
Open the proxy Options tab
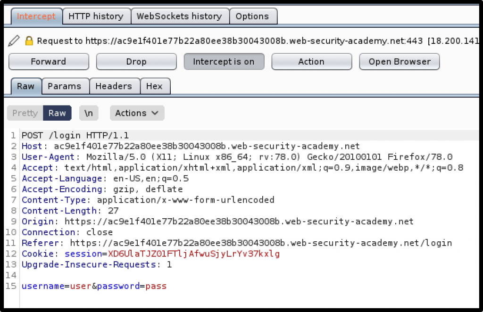pos(253,16)
